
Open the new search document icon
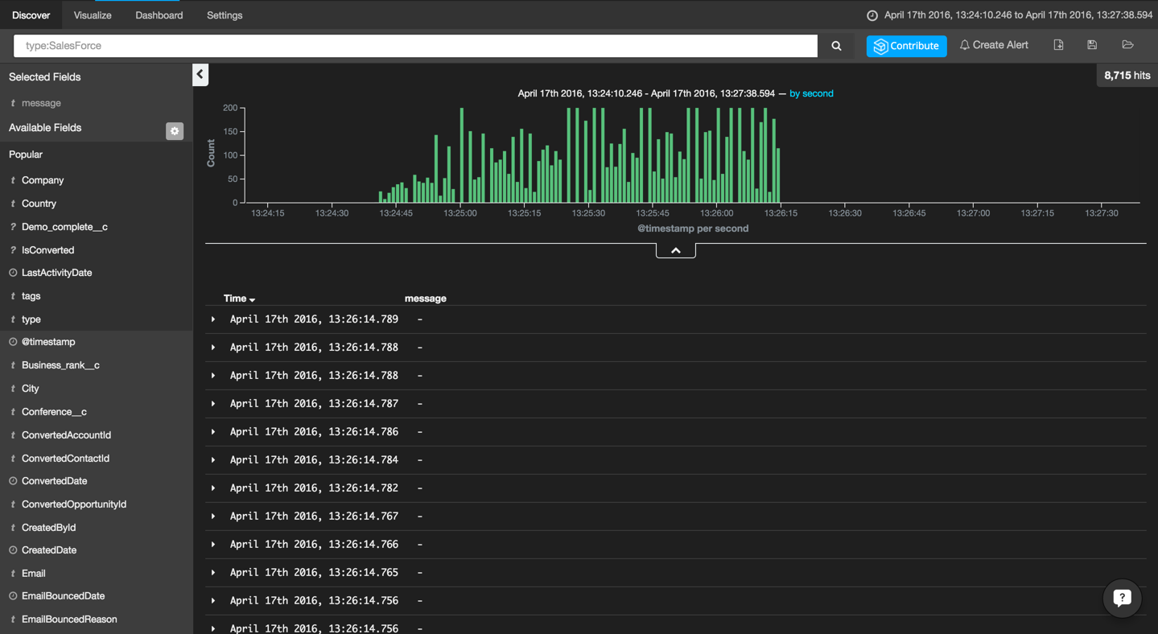point(1058,45)
